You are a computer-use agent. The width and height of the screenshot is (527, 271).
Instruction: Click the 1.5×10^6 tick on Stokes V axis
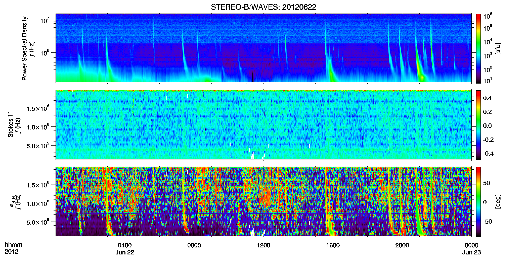38,108
